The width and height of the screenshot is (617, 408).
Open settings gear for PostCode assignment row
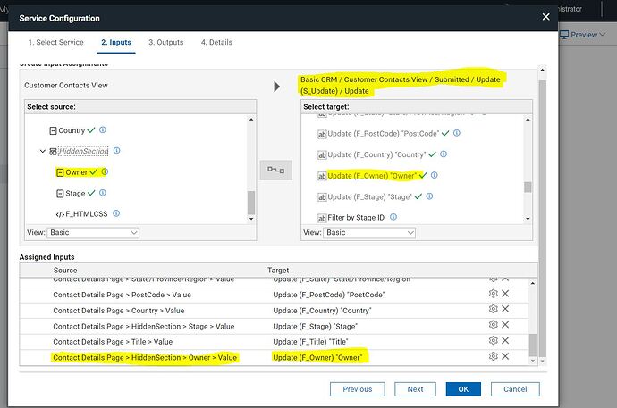[493, 294]
